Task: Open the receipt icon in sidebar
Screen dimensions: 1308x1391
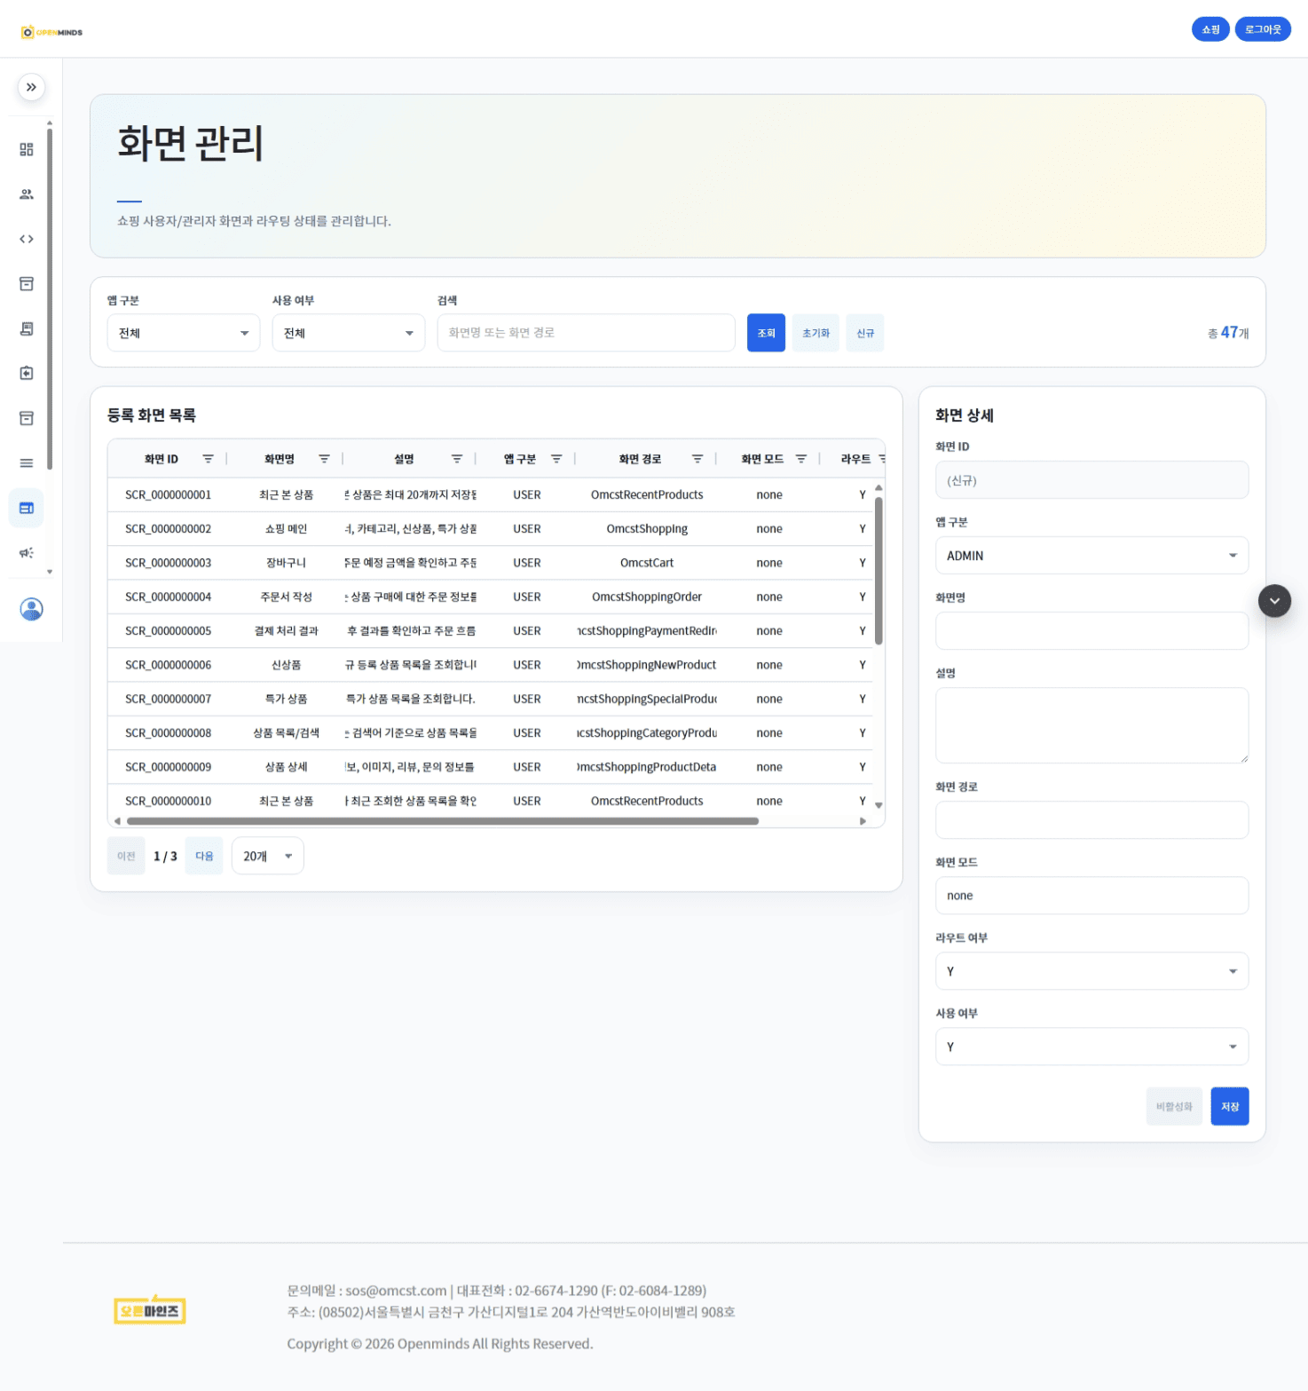Action: (x=27, y=328)
